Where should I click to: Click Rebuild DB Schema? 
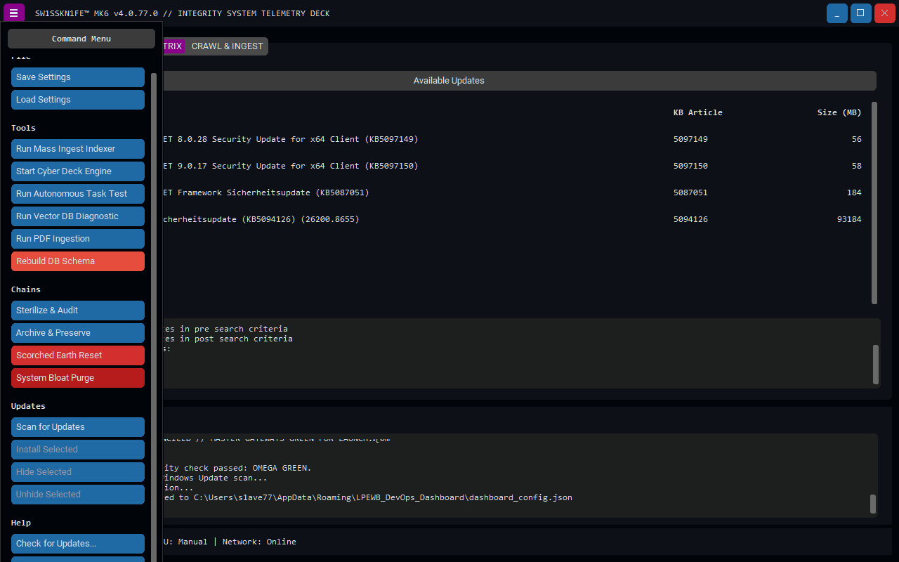tap(78, 261)
